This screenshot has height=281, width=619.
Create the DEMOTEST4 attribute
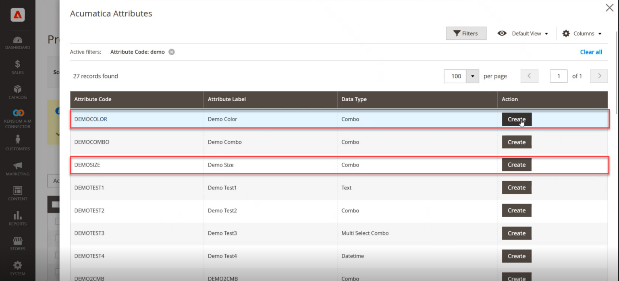(x=517, y=256)
